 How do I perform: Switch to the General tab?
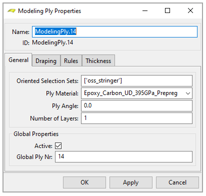(x=18, y=60)
